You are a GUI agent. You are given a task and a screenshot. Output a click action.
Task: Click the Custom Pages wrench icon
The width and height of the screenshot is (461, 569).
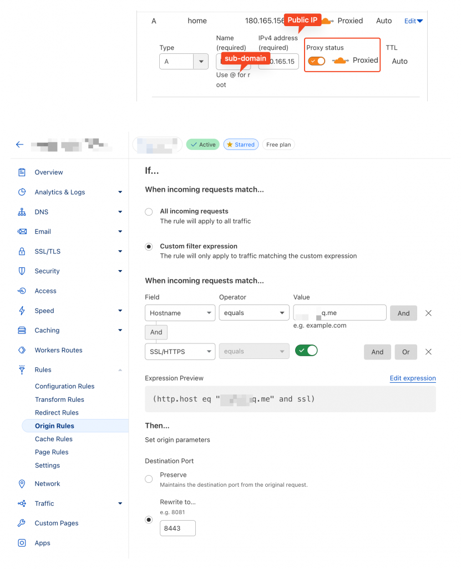[22, 523]
